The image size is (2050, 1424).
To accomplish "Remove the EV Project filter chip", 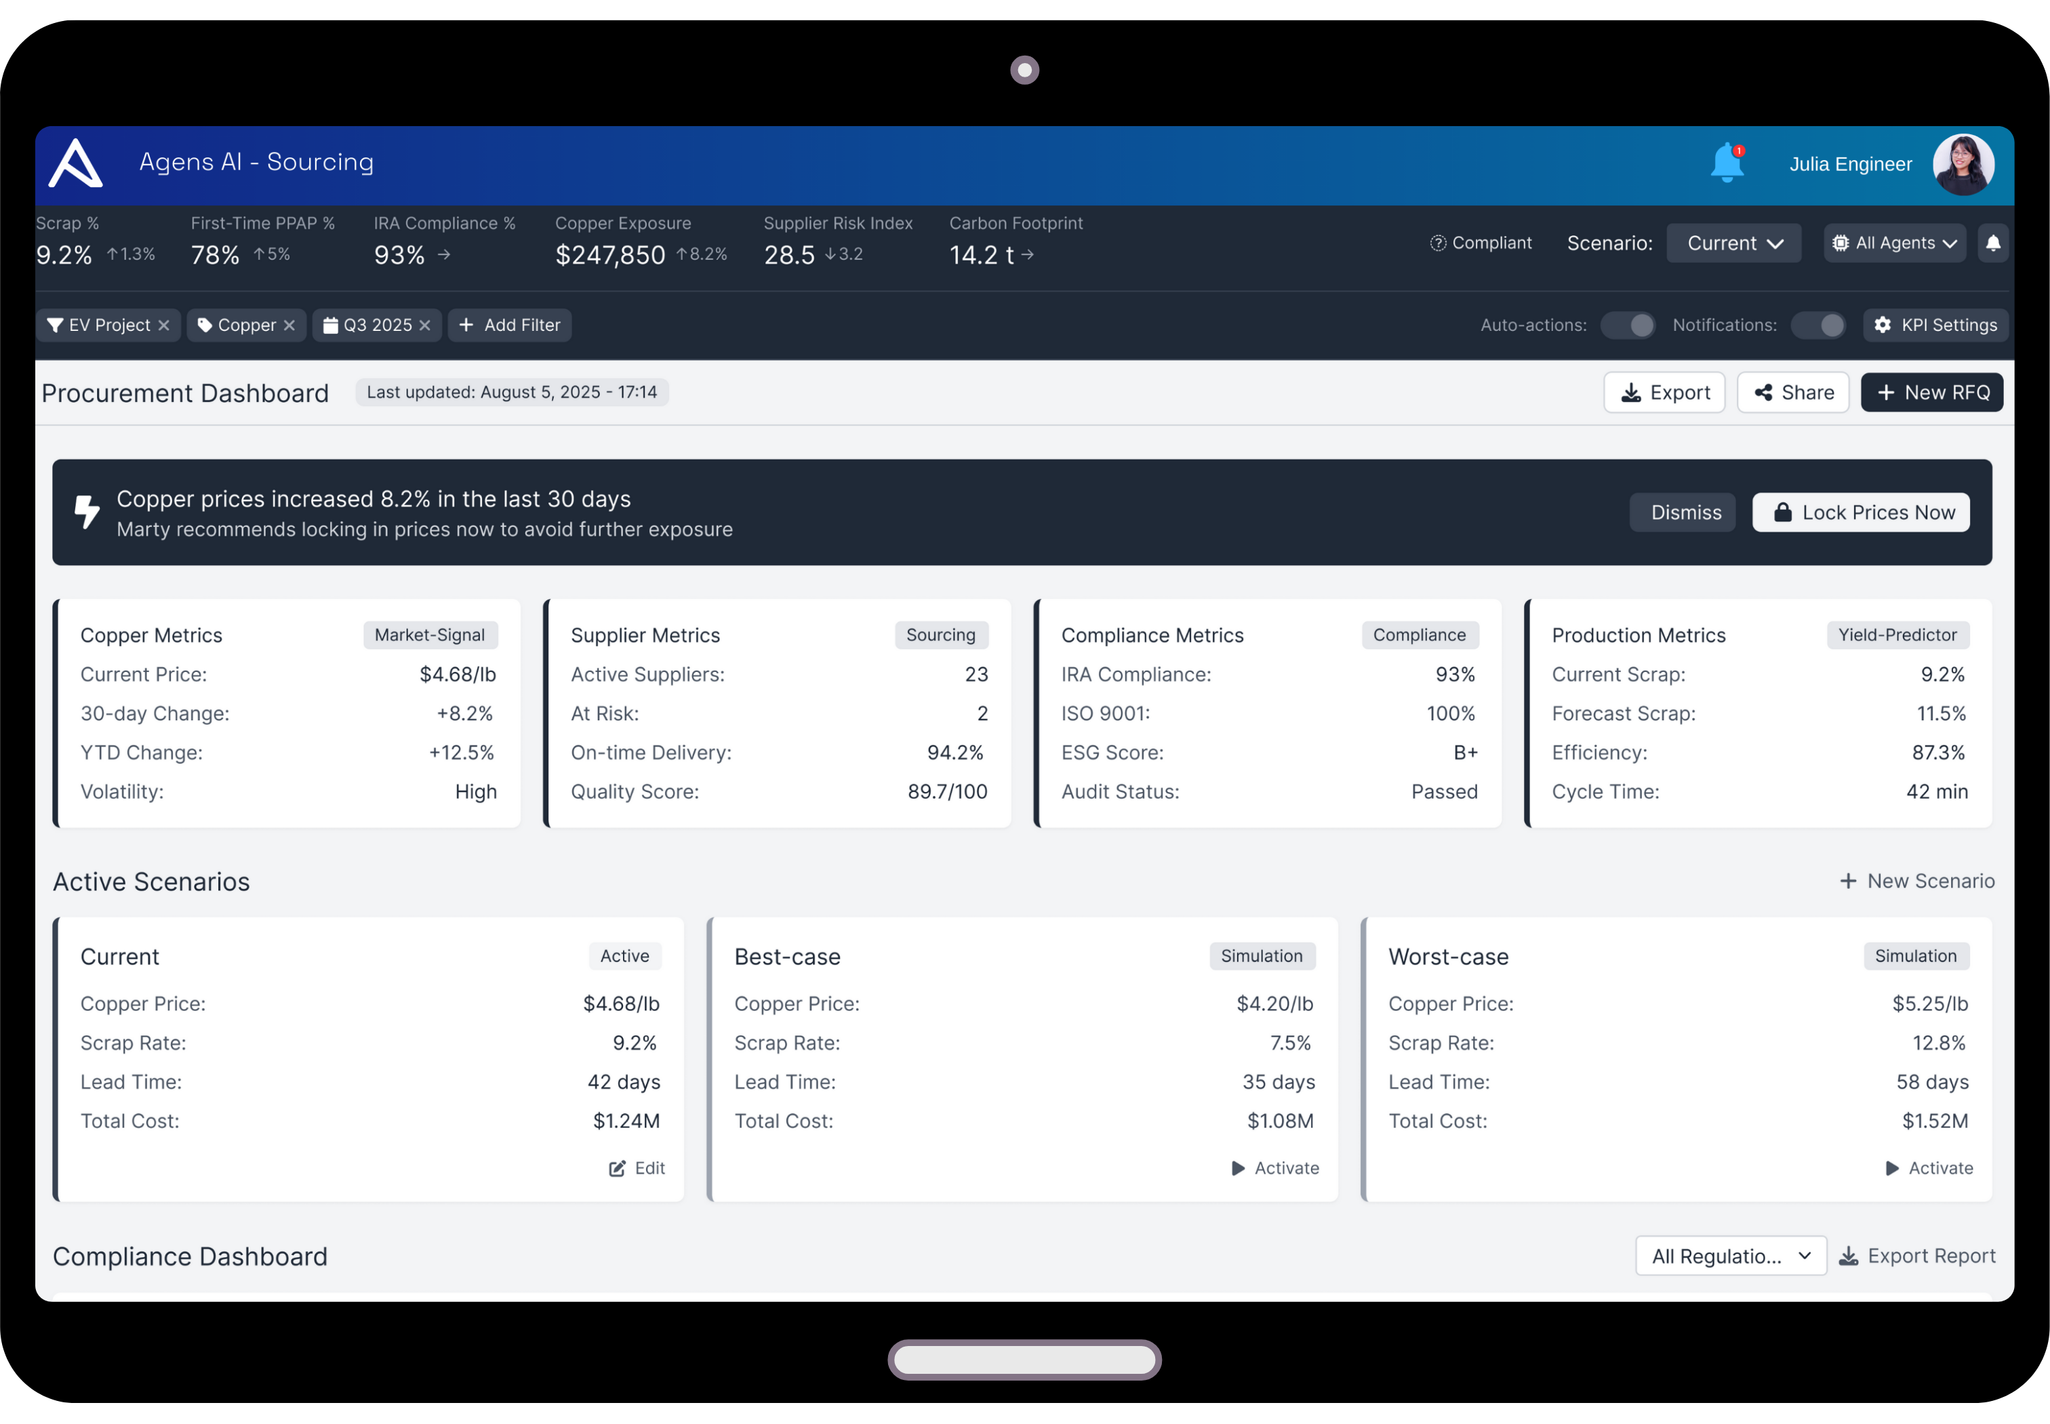I will pos(164,325).
